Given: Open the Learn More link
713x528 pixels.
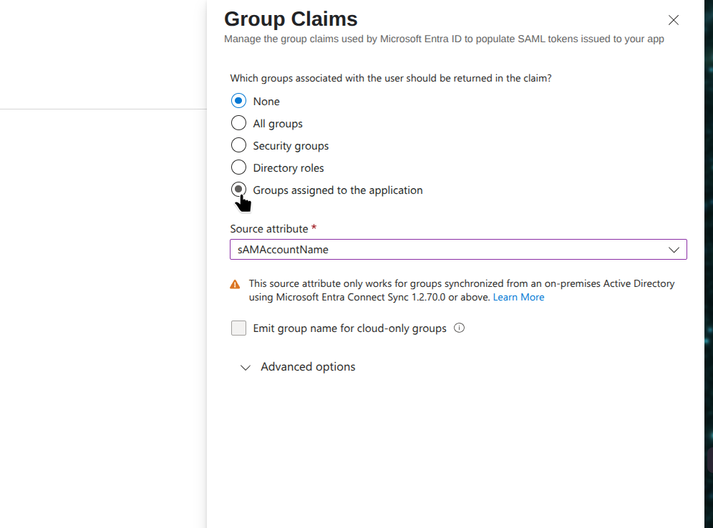Looking at the screenshot, I should click(518, 297).
